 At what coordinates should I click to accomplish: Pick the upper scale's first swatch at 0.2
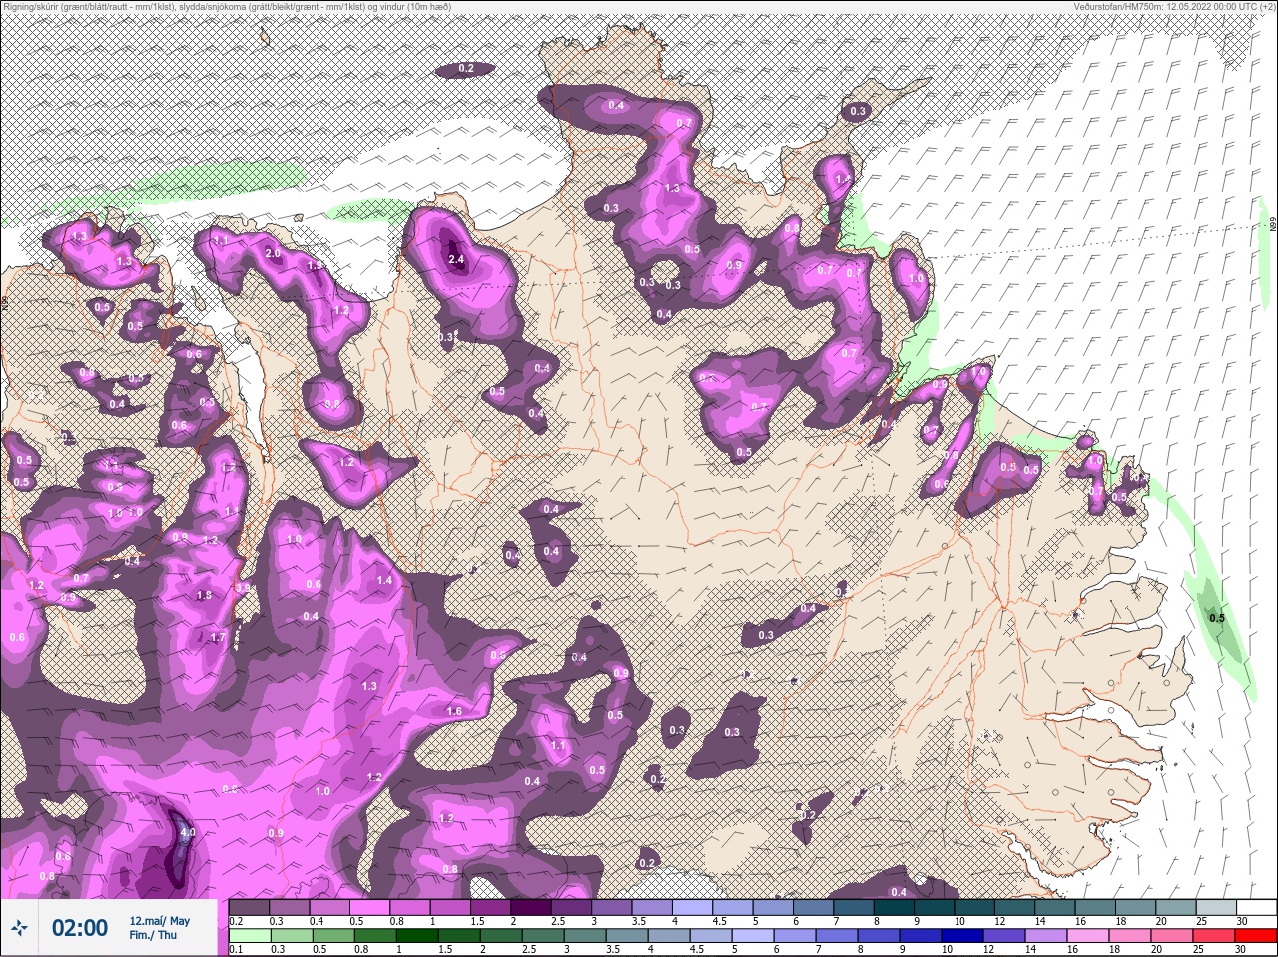(249, 907)
